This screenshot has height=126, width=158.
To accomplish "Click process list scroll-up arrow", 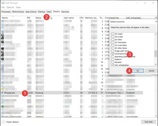I will (x=156, y=18).
